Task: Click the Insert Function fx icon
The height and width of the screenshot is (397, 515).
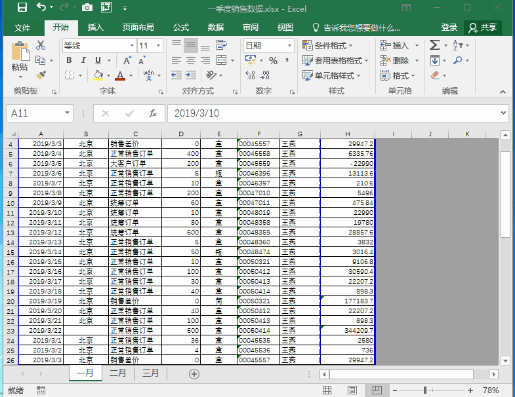Action: 153,113
